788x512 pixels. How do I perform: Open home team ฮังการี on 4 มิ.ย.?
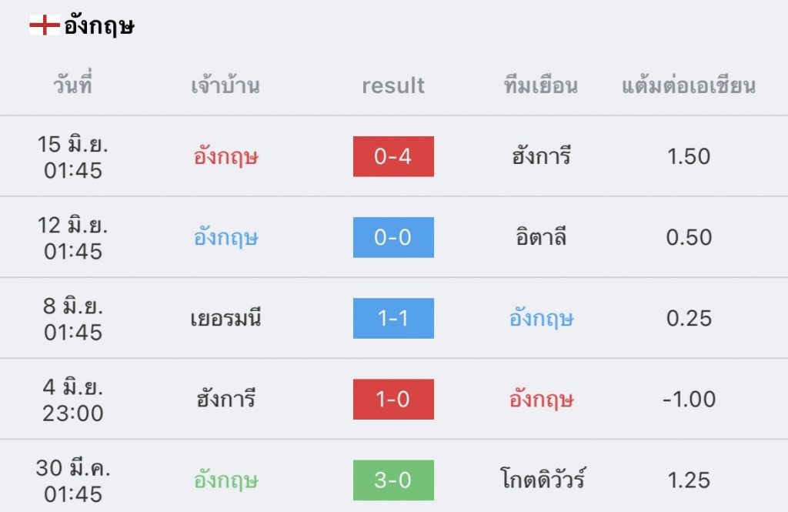click(225, 400)
